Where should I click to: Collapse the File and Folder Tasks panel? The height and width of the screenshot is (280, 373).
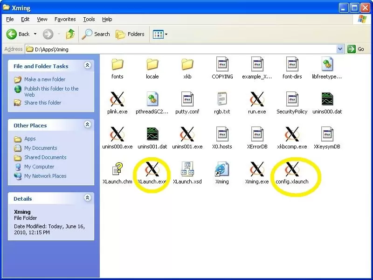tap(87, 66)
